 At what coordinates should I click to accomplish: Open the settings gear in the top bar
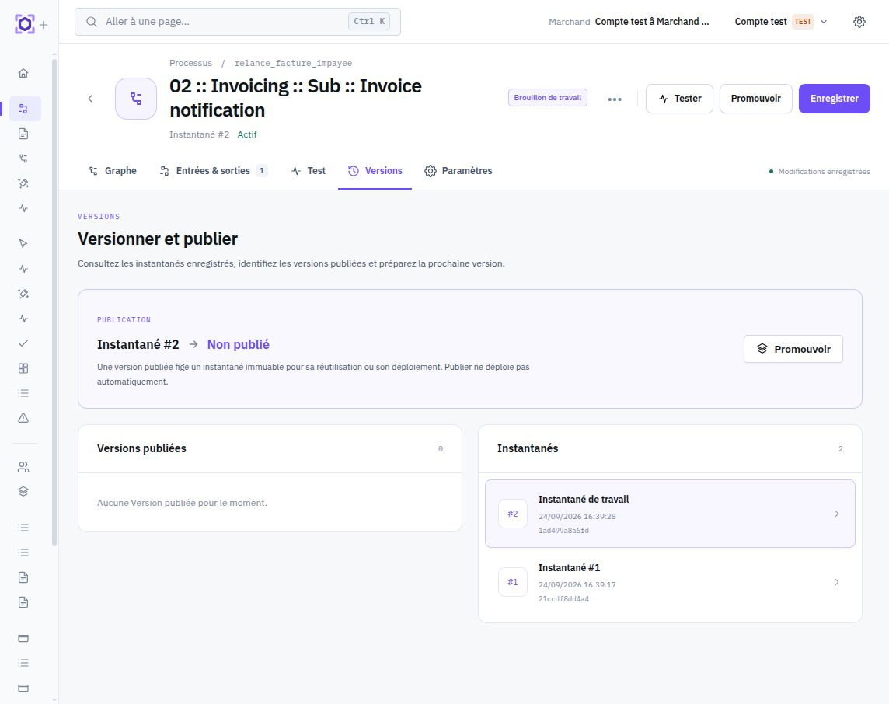pyautogui.click(x=859, y=22)
